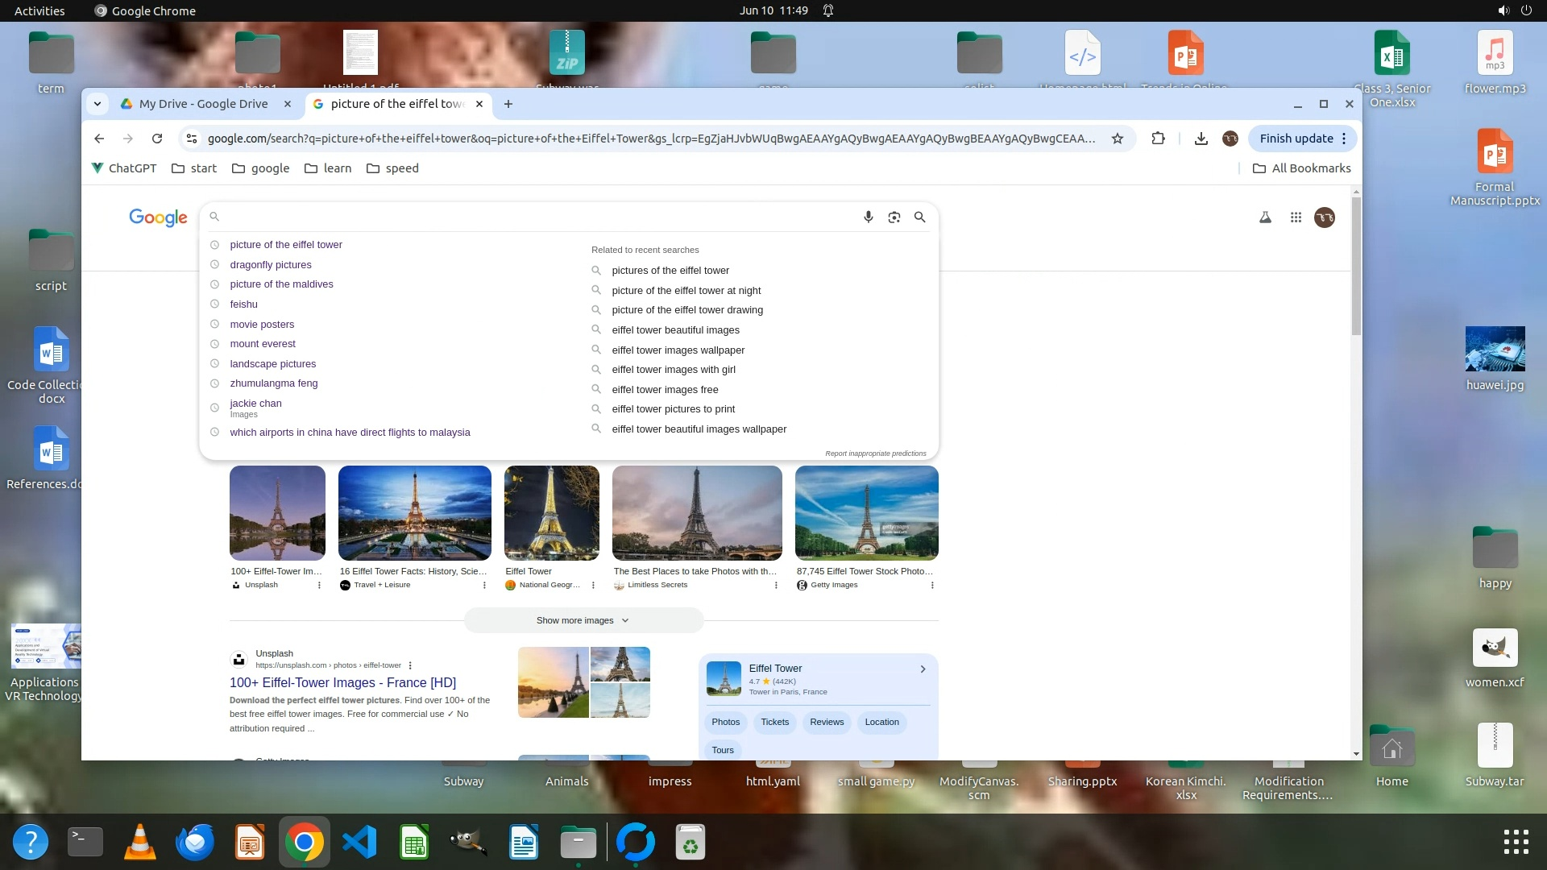The height and width of the screenshot is (870, 1547).
Task: Open Chrome downloads icon
Action: [1201, 139]
